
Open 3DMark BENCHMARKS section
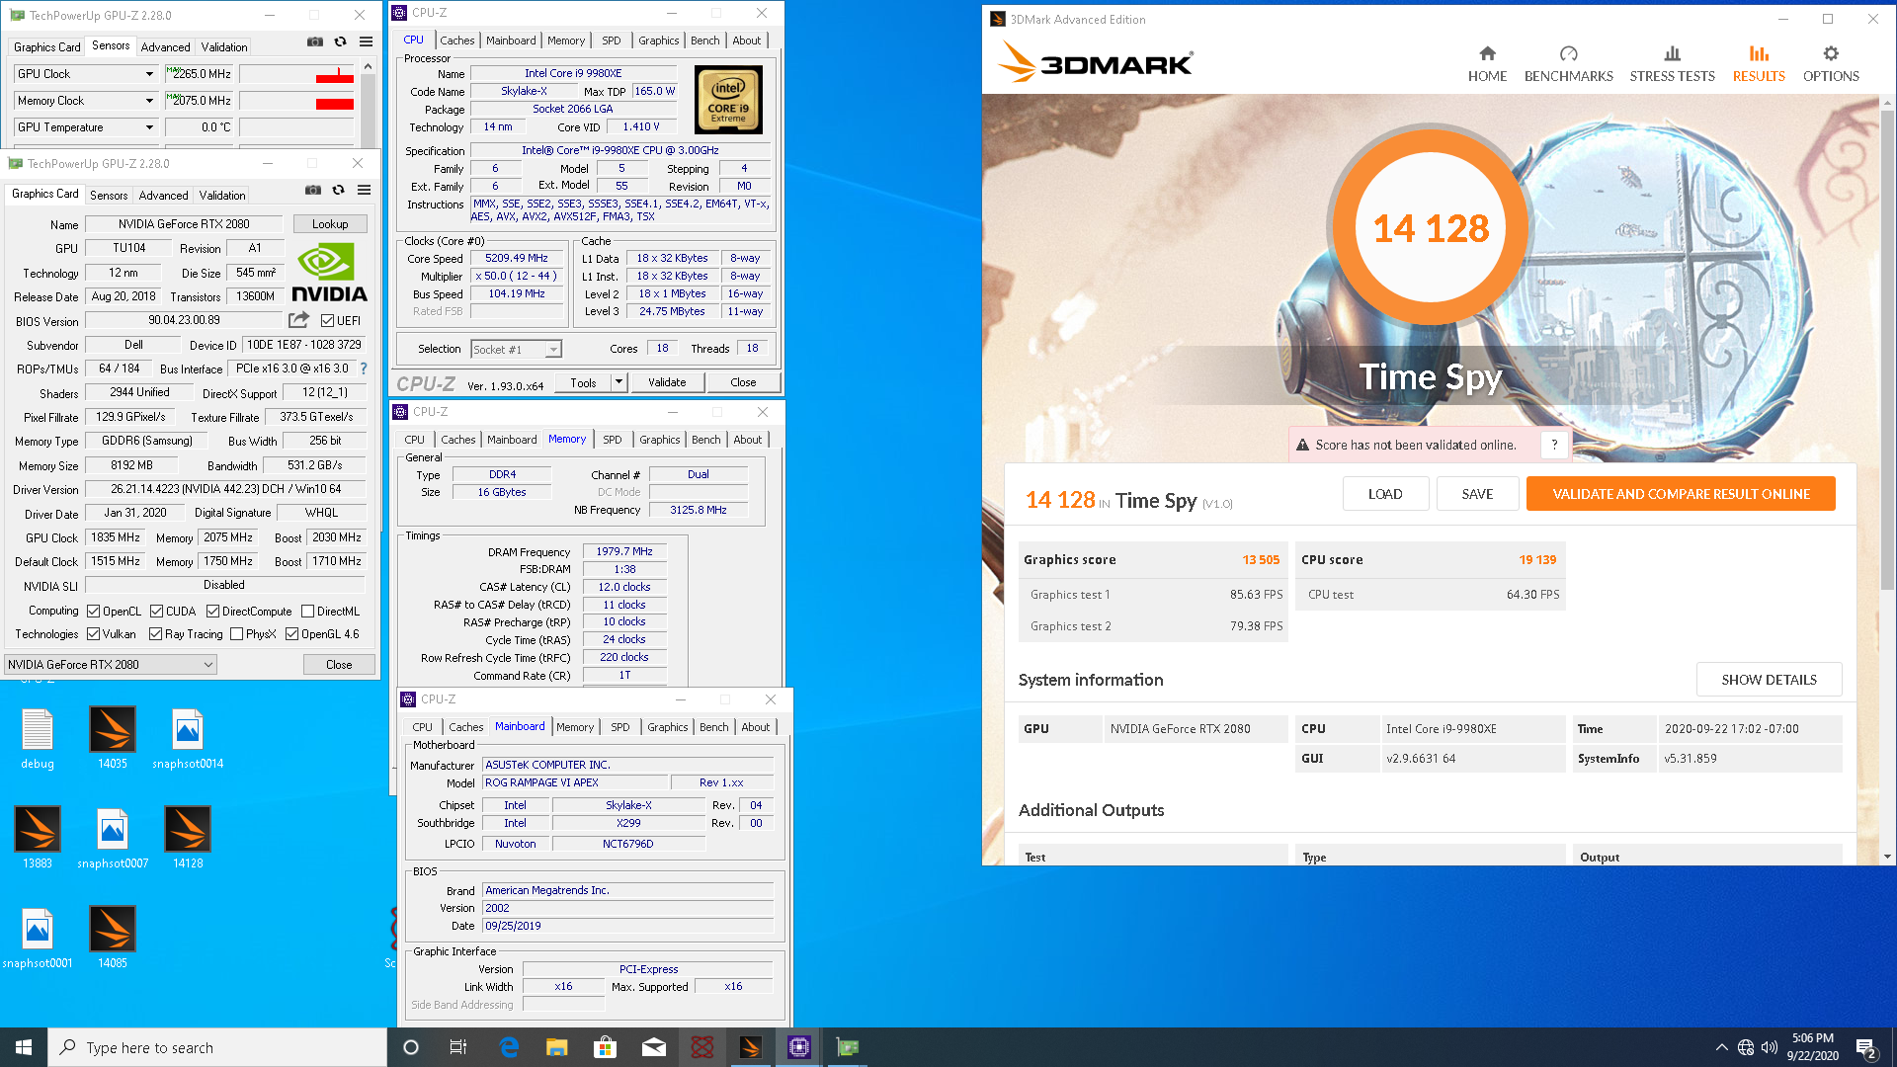1568,63
